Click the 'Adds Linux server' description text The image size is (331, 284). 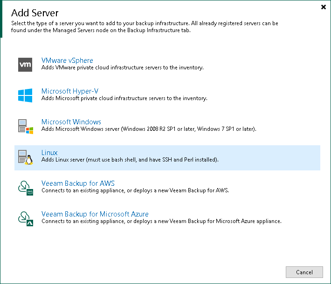(x=130, y=160)
